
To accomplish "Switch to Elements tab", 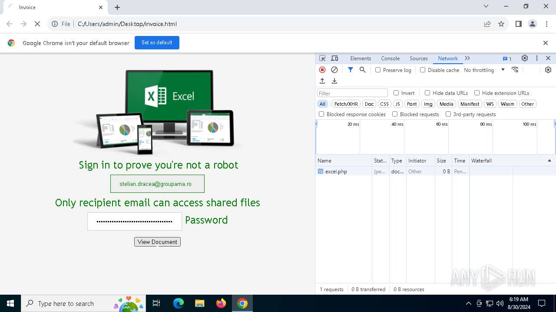I will click(361, 58).
